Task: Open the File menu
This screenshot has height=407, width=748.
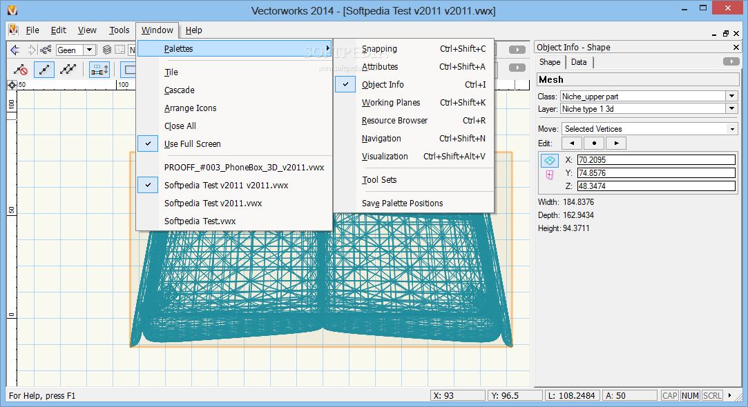Action: (32, 30)
